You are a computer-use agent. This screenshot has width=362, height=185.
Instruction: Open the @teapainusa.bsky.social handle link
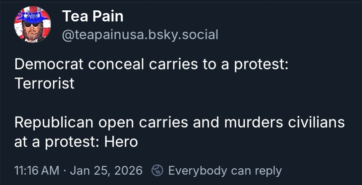140,34
